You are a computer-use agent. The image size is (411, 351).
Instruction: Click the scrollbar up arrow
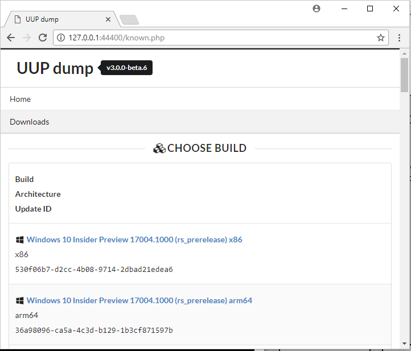[404, 53]
